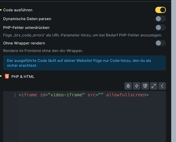Click the empty editor area below code

(91, 120)
